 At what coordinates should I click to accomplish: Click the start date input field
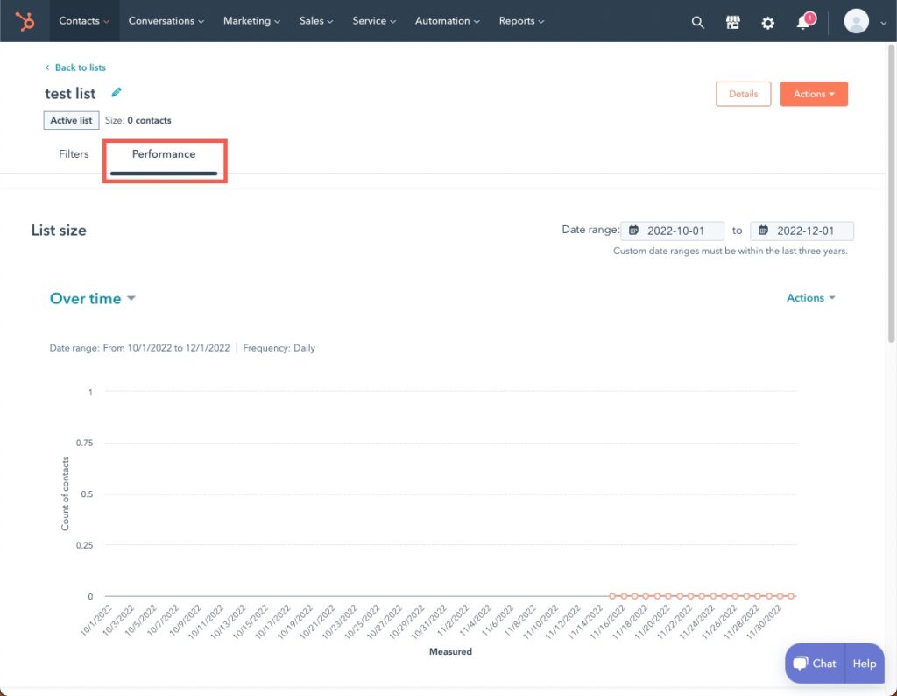pos(679,230)
